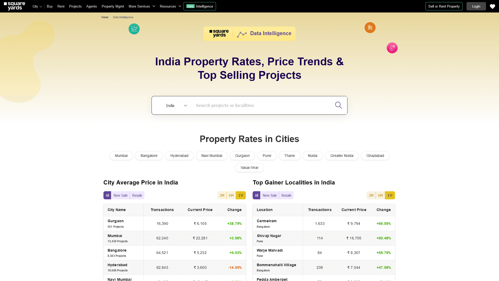The image size is (499, 281).
Task: Click the wishlist heart icon
Action: [492, 6]
